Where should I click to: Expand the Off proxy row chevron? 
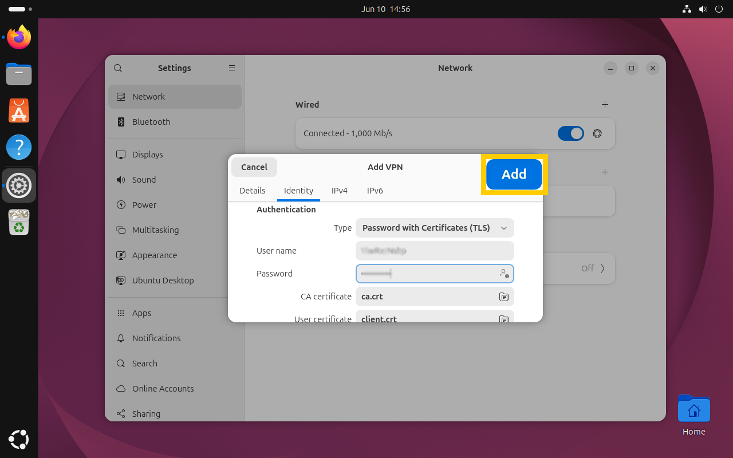(602, 268)
